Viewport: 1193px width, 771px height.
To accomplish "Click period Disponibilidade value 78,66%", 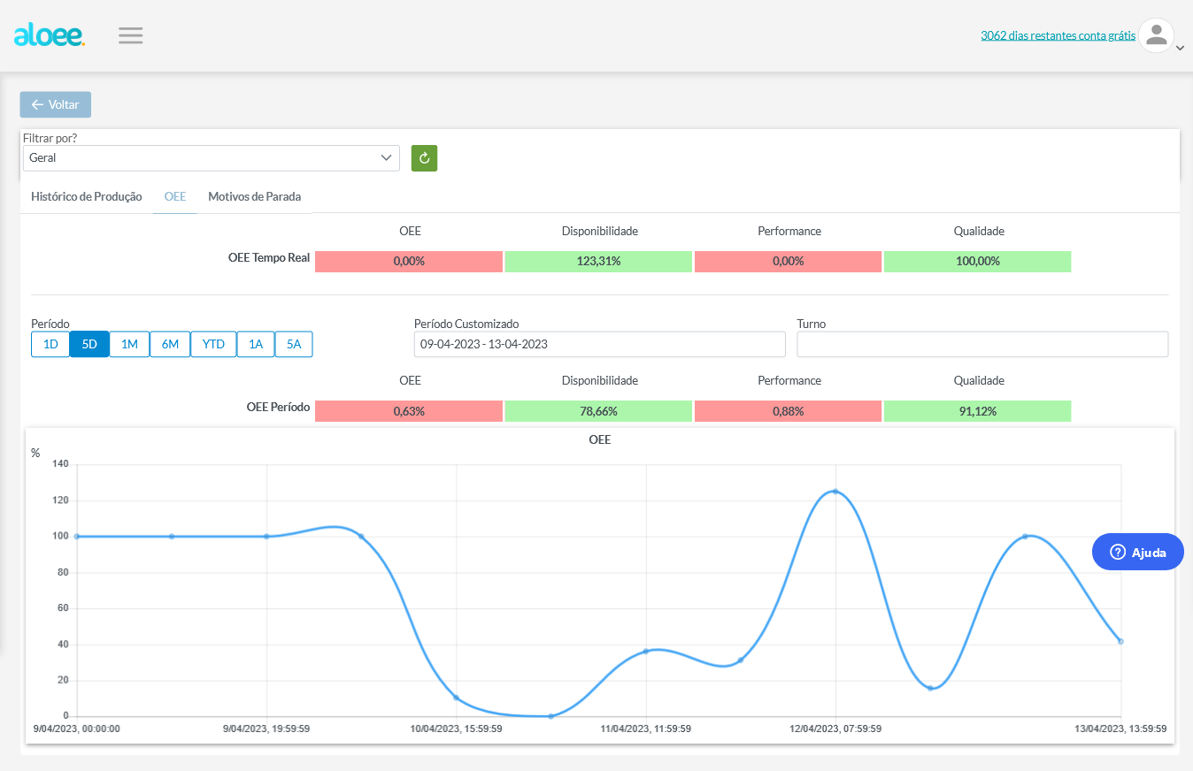I will coord(599,411).
